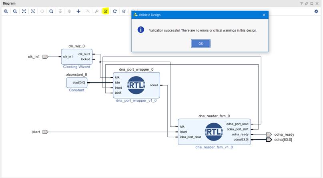Select the xlconstant_0 Constant block
Viewport: 323px width, 178px height.
coord(76,83)
